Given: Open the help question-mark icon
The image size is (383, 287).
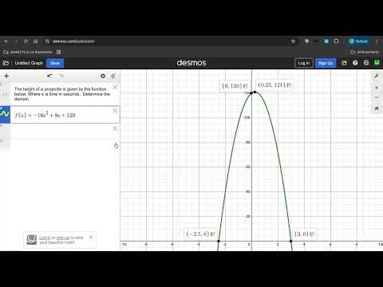Looking at the screenshot, I should (355, 63).
